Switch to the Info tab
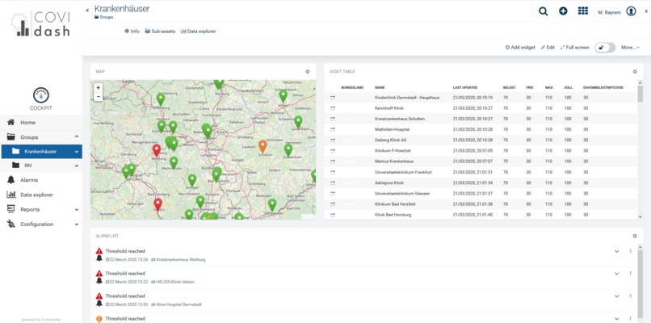Viewport: 651px width, 323px height. pyautogui.click(x=132, y=31)
